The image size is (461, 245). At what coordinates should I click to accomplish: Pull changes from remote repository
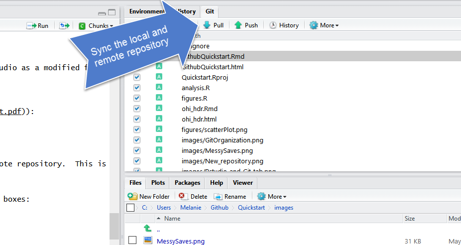(214, 25)
